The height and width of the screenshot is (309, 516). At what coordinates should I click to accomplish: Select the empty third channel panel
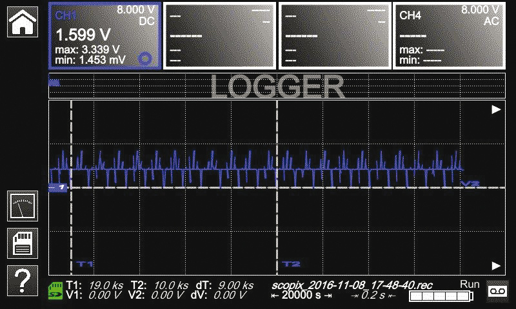coord(334,35)
